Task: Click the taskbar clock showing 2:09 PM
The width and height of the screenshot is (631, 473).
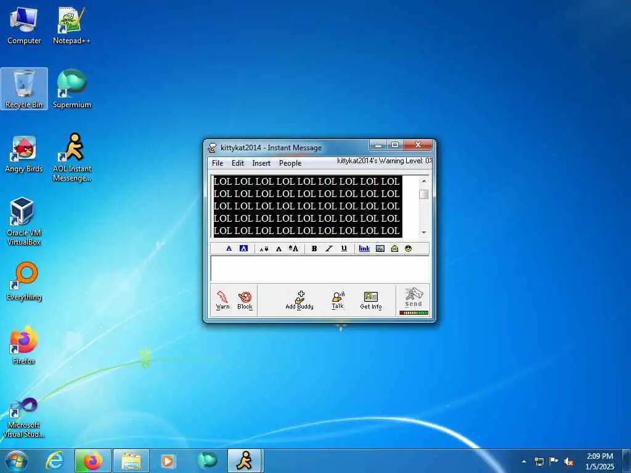Action: pos(600,461)
